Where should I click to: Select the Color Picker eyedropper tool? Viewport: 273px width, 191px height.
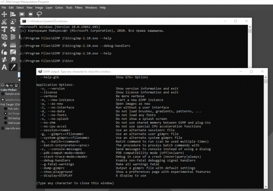[13, 67]
